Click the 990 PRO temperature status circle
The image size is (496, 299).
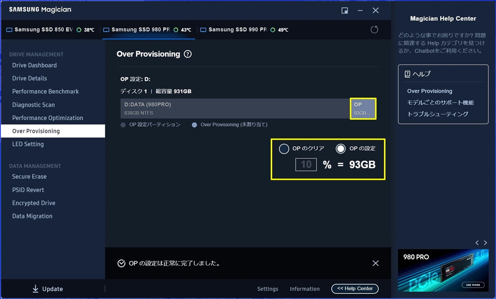[x=273, y=30]
